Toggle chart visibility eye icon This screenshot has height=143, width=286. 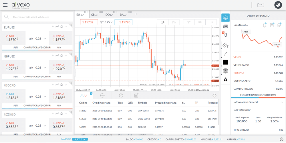click(200, 22)
